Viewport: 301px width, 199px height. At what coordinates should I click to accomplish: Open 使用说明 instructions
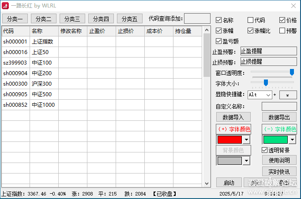pos(279,160)
